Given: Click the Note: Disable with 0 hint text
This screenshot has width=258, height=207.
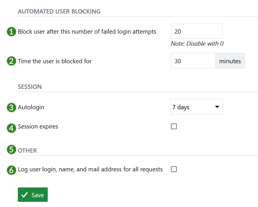Looking at the screenshot, I should click(x=197, y=44).
